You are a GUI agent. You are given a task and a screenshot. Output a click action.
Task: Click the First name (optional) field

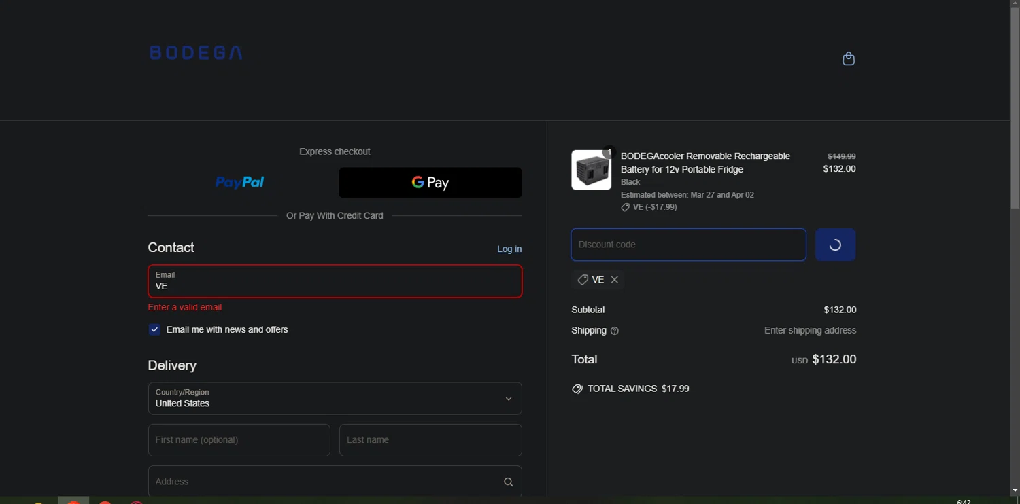239,440
